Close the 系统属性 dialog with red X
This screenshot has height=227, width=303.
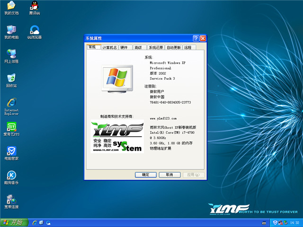pyautogui.click(x=203, y=38)
